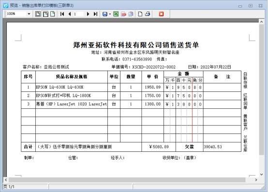The height and width of the screenshot is (192, 268).
Task: Open the 100% zoom dropdown
Action: pyautogui.click(x=29, y=14)
